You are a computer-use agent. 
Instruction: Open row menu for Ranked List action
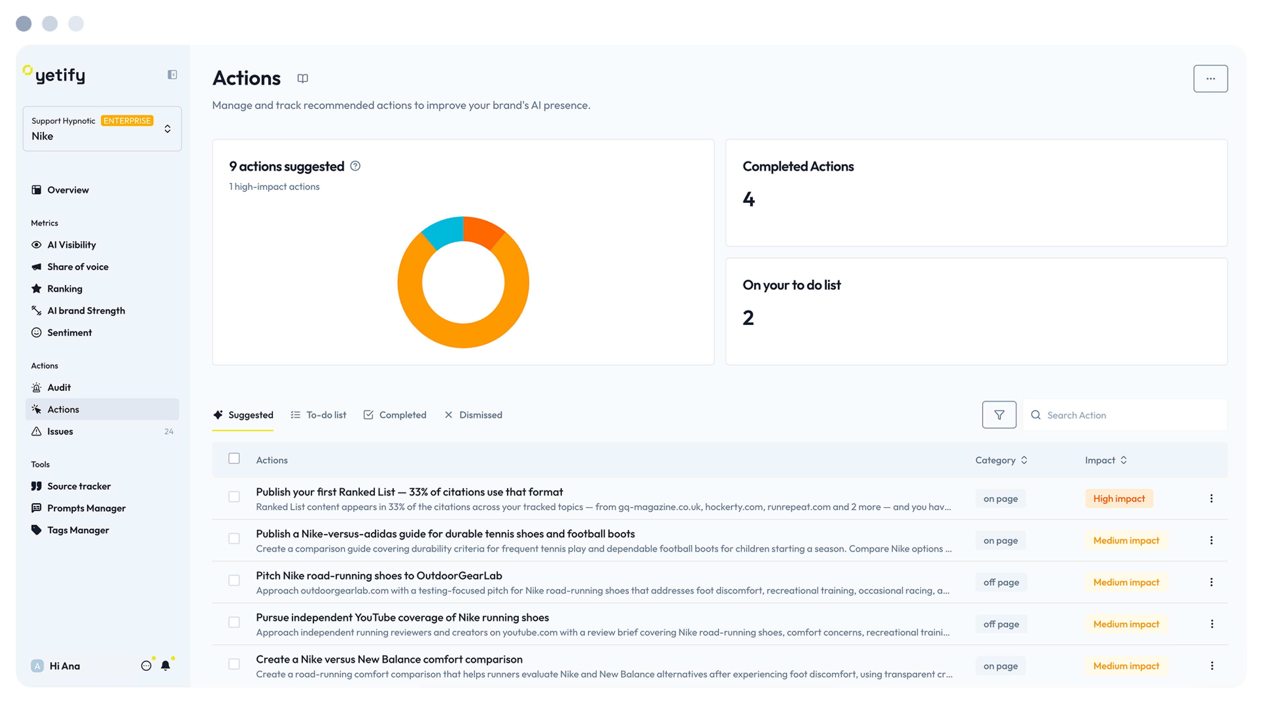pyautogui.click(x=1211, y=498)
